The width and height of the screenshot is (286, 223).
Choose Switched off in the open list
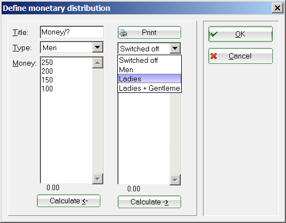(x=150, y=60)
